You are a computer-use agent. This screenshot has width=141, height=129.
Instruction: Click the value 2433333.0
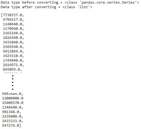(12, 121)
